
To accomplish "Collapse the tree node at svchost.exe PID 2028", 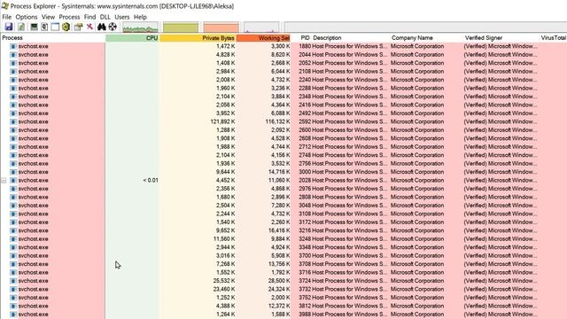I will click(x=4, y=180).
